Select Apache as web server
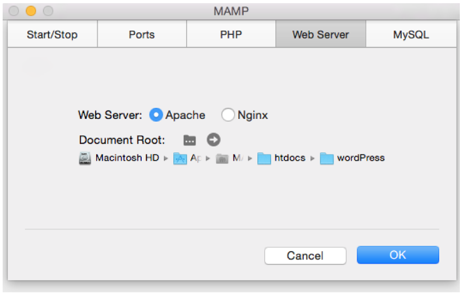 point(156,115)
